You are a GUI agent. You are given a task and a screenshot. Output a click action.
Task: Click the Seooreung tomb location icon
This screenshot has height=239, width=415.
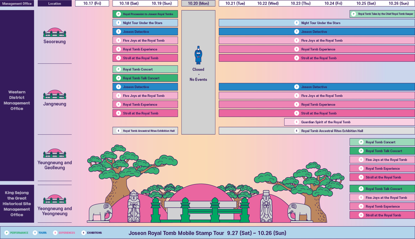click(55, 33)
